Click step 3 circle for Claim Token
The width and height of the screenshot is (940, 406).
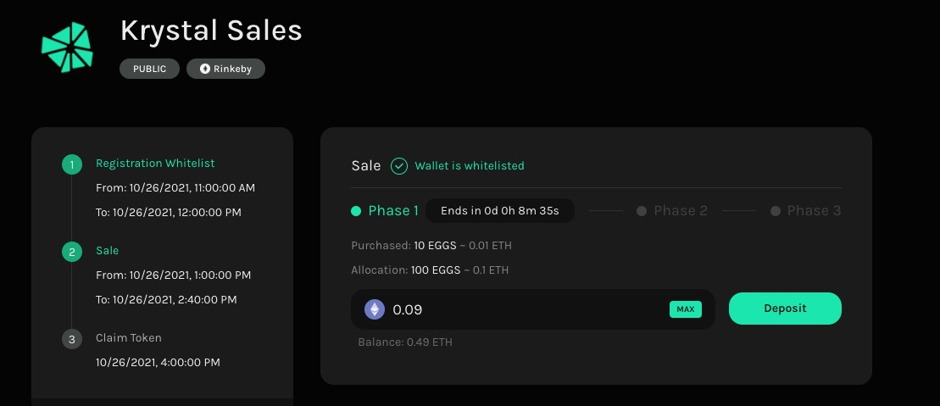[72, 338]
